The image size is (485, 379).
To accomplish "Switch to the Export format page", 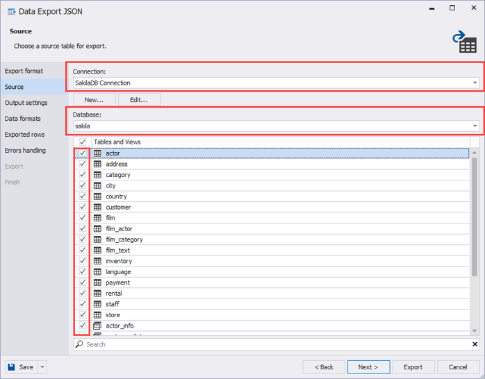I will coord(24,71).
